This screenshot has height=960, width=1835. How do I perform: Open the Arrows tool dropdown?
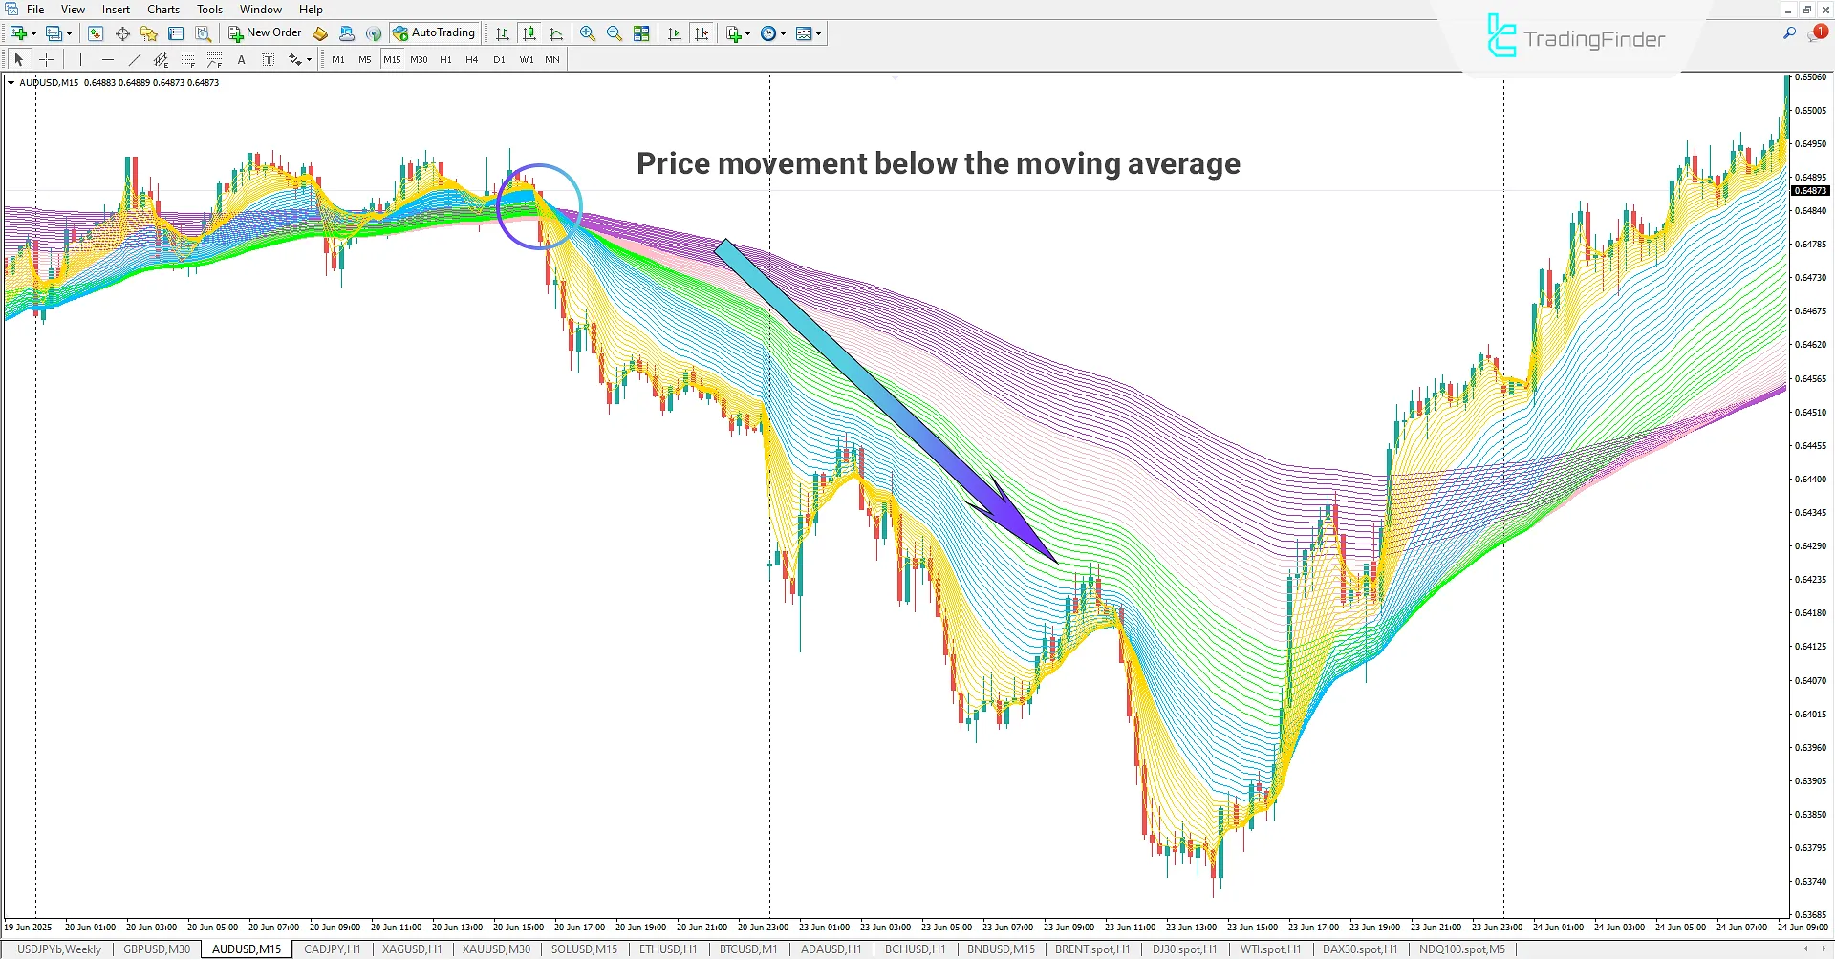click(298, 58)
